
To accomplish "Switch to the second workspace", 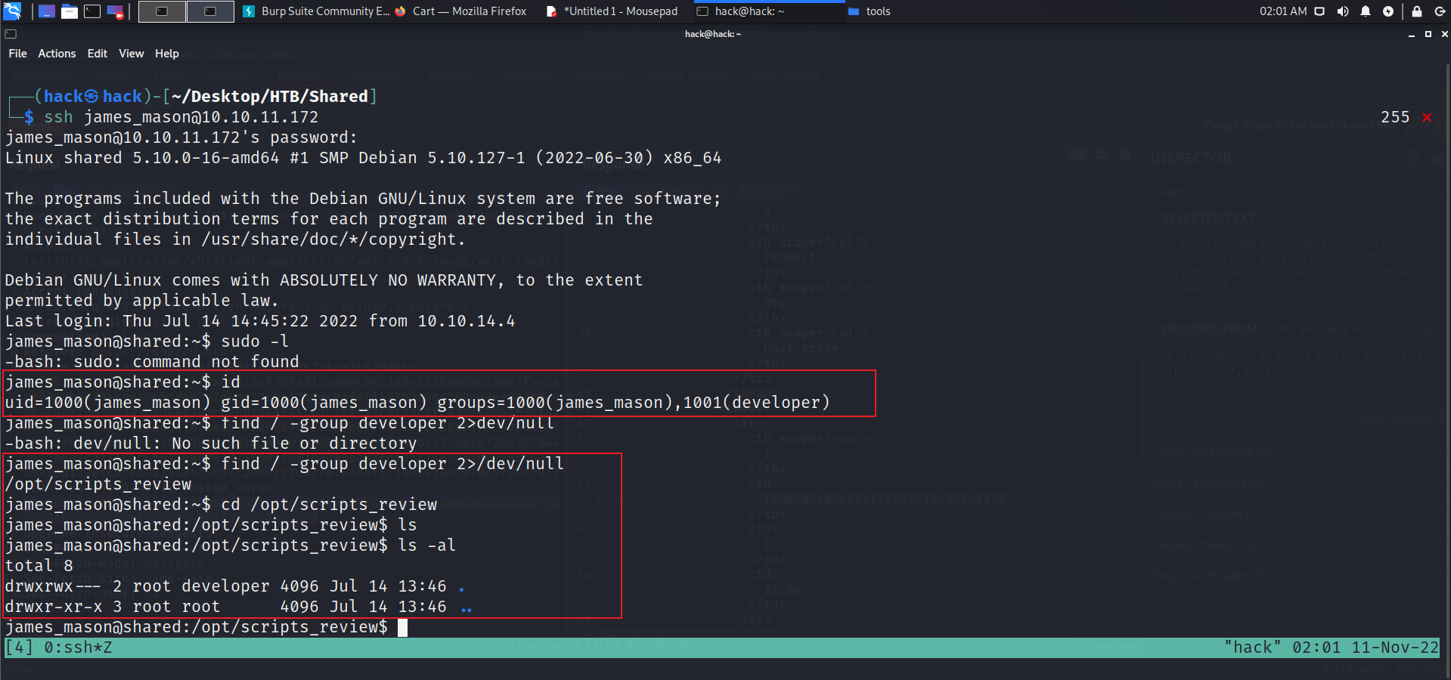I will (x=210, y=11).
